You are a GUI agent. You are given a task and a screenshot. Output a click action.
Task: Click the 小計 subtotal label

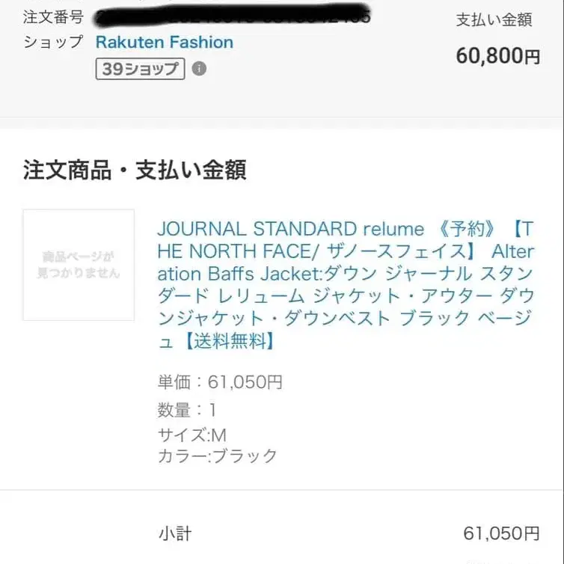[x=175, y=533]
